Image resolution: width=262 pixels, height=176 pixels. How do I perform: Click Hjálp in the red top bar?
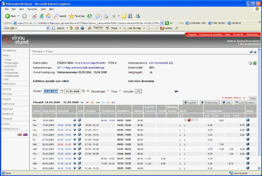click(x=228, y=34)
